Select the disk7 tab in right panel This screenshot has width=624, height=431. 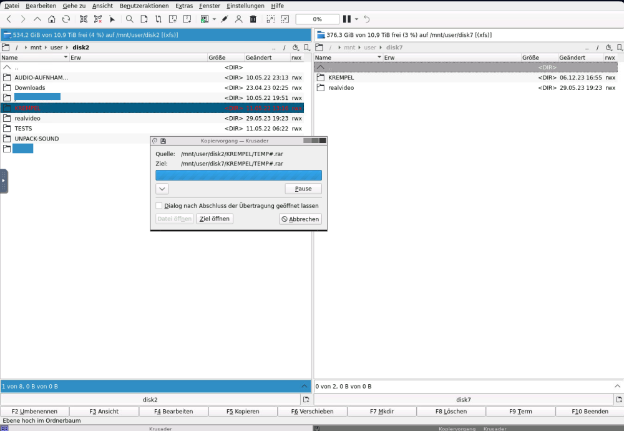(x=463, y=400)
